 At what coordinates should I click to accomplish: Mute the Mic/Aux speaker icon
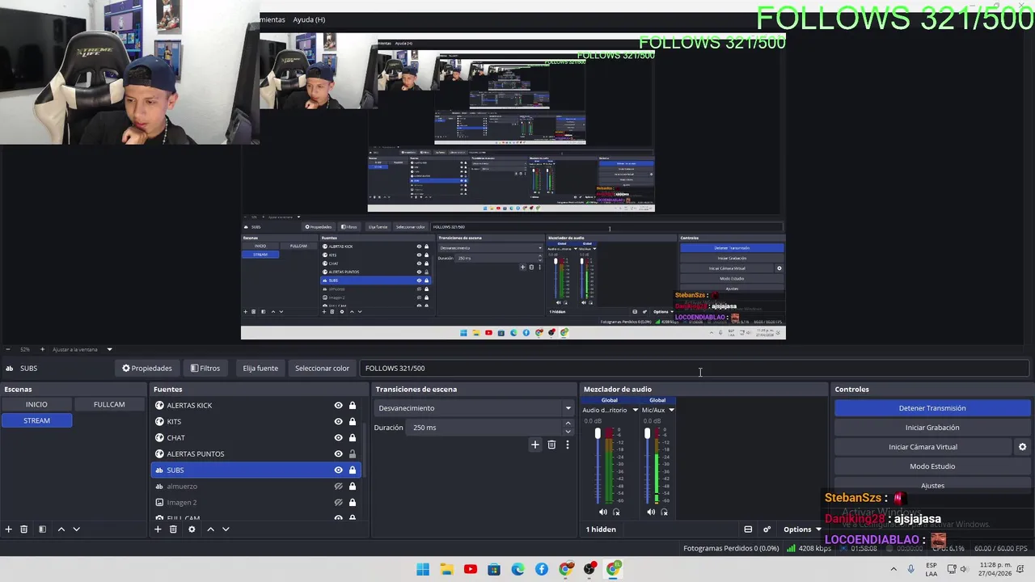point(651,512)
